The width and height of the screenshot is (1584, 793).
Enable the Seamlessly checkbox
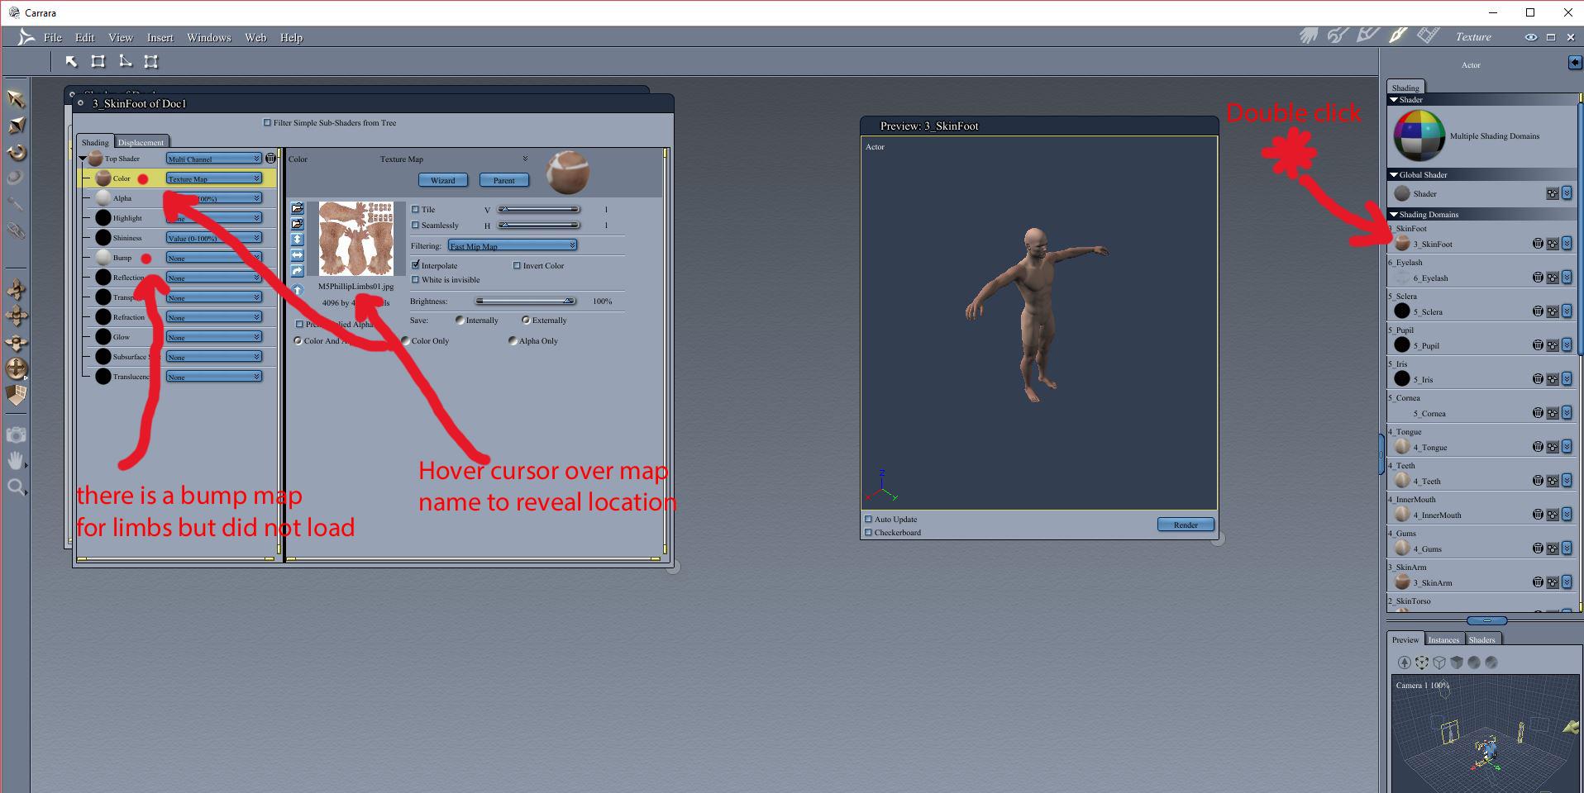point(416,226)
